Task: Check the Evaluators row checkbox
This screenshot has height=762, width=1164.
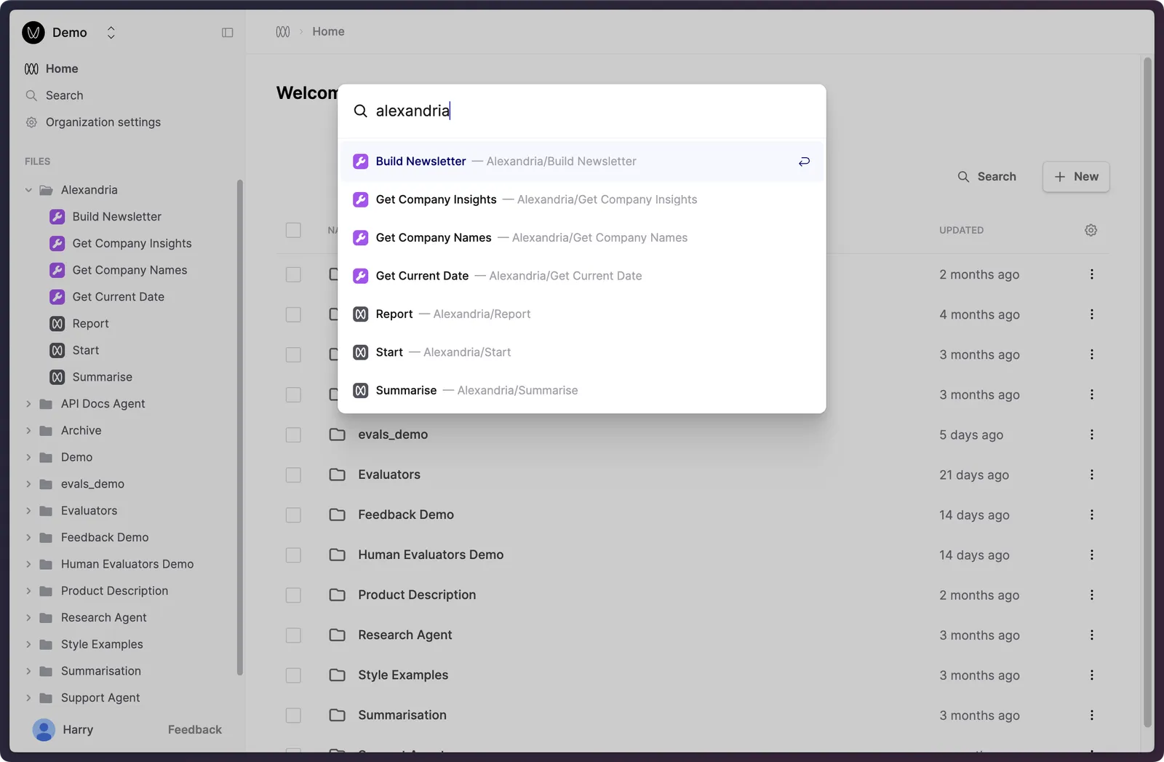Action: 293,475
